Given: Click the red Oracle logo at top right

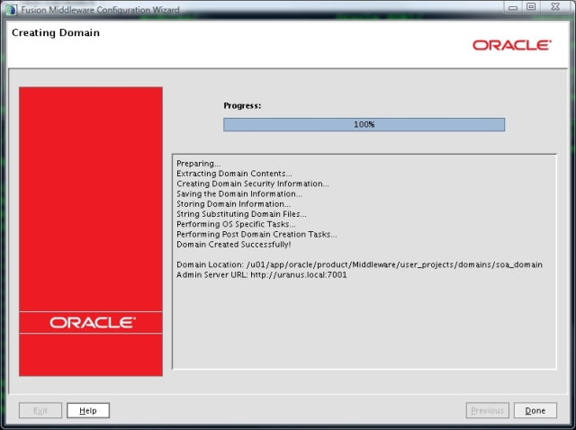Looking at the screenshot, I should click(x=512, y=45).
